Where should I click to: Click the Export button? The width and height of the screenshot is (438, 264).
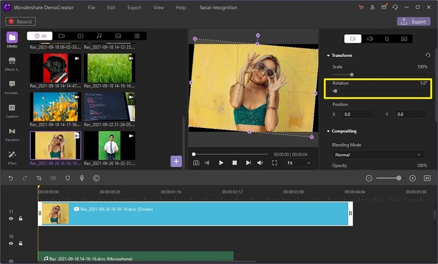coord(413,21)
